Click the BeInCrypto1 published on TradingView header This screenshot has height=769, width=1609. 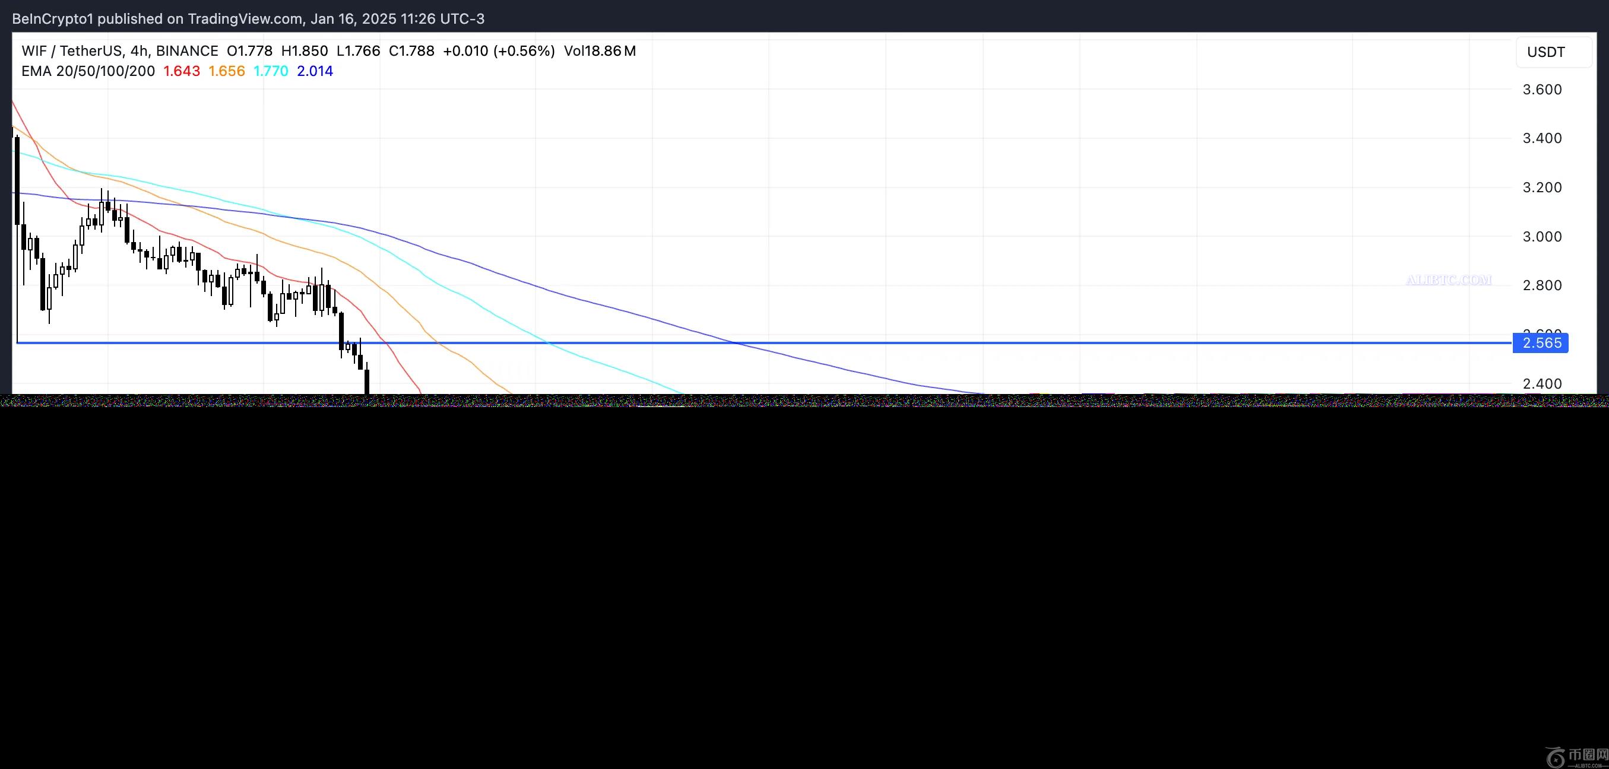click(x=249, y=19)
